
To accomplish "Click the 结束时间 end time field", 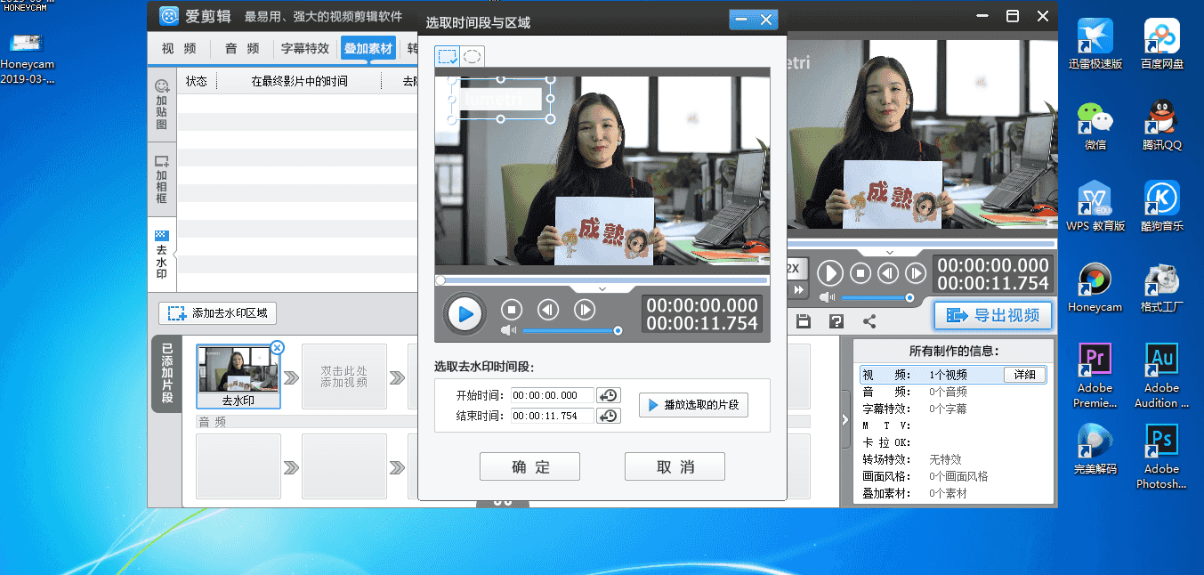I will point(552,416).
